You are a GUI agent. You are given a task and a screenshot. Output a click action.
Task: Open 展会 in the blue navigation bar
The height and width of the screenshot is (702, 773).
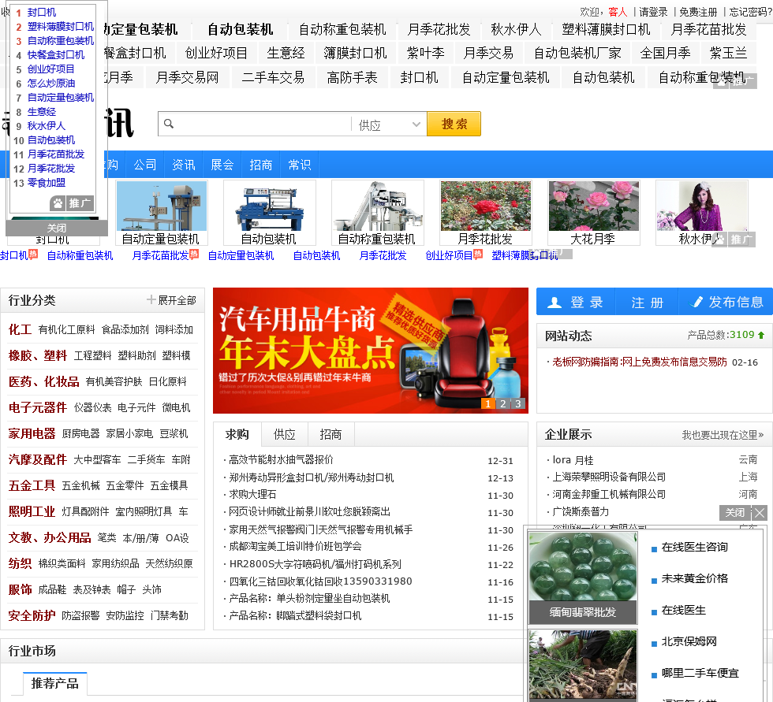(x=222, y=165)
